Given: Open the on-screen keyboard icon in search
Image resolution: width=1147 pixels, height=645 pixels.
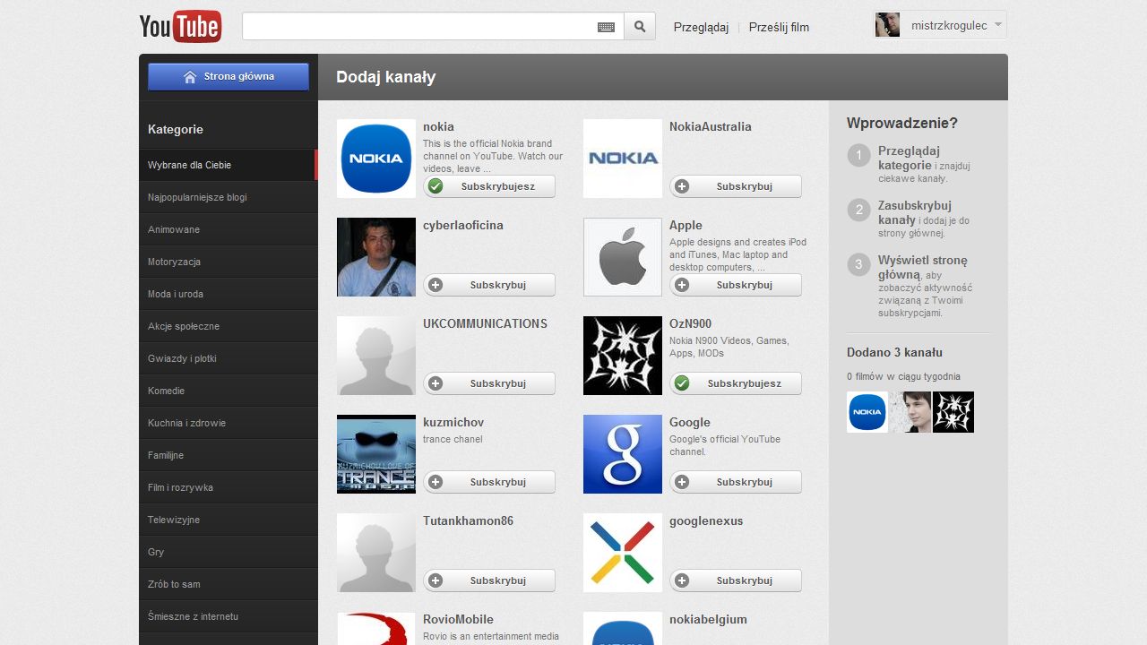Looking at the screenshot, I should 606,27.
